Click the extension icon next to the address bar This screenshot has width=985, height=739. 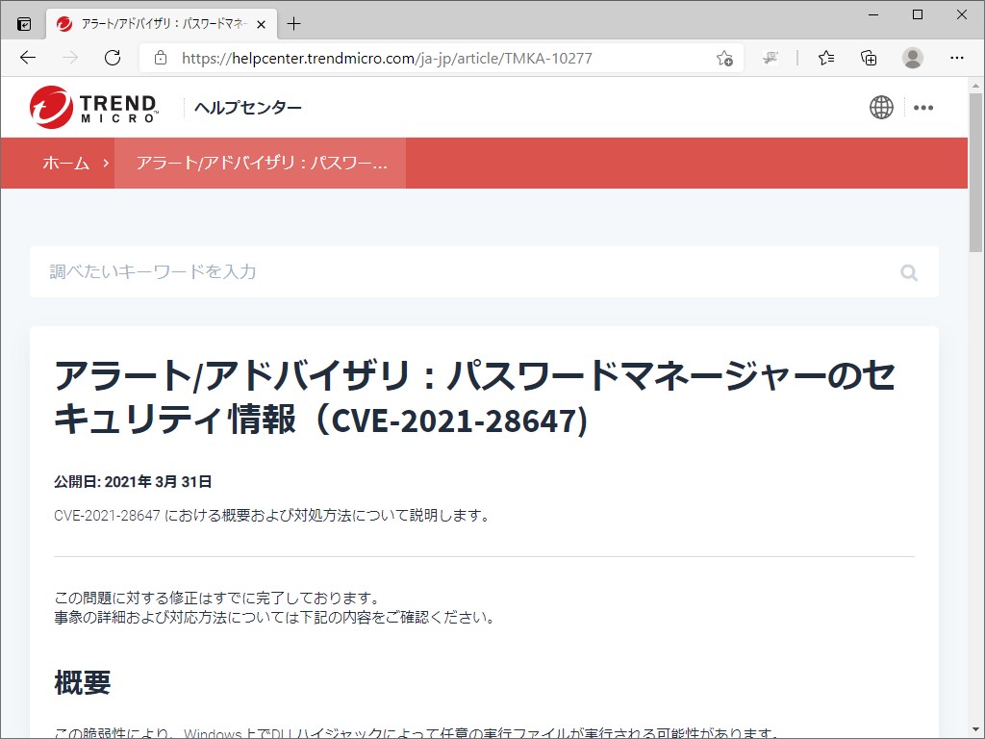(x=770, y=58)
